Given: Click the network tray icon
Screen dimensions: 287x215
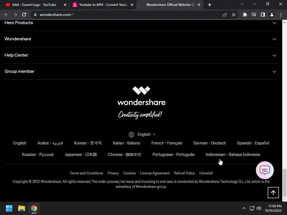Looking at the screenshot, I should [x=252, y=208].
